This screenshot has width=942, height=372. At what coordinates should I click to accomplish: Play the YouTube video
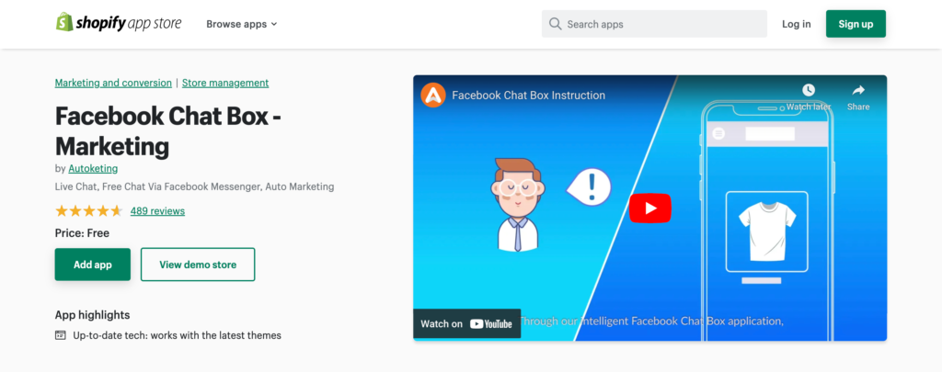(650, 209)
